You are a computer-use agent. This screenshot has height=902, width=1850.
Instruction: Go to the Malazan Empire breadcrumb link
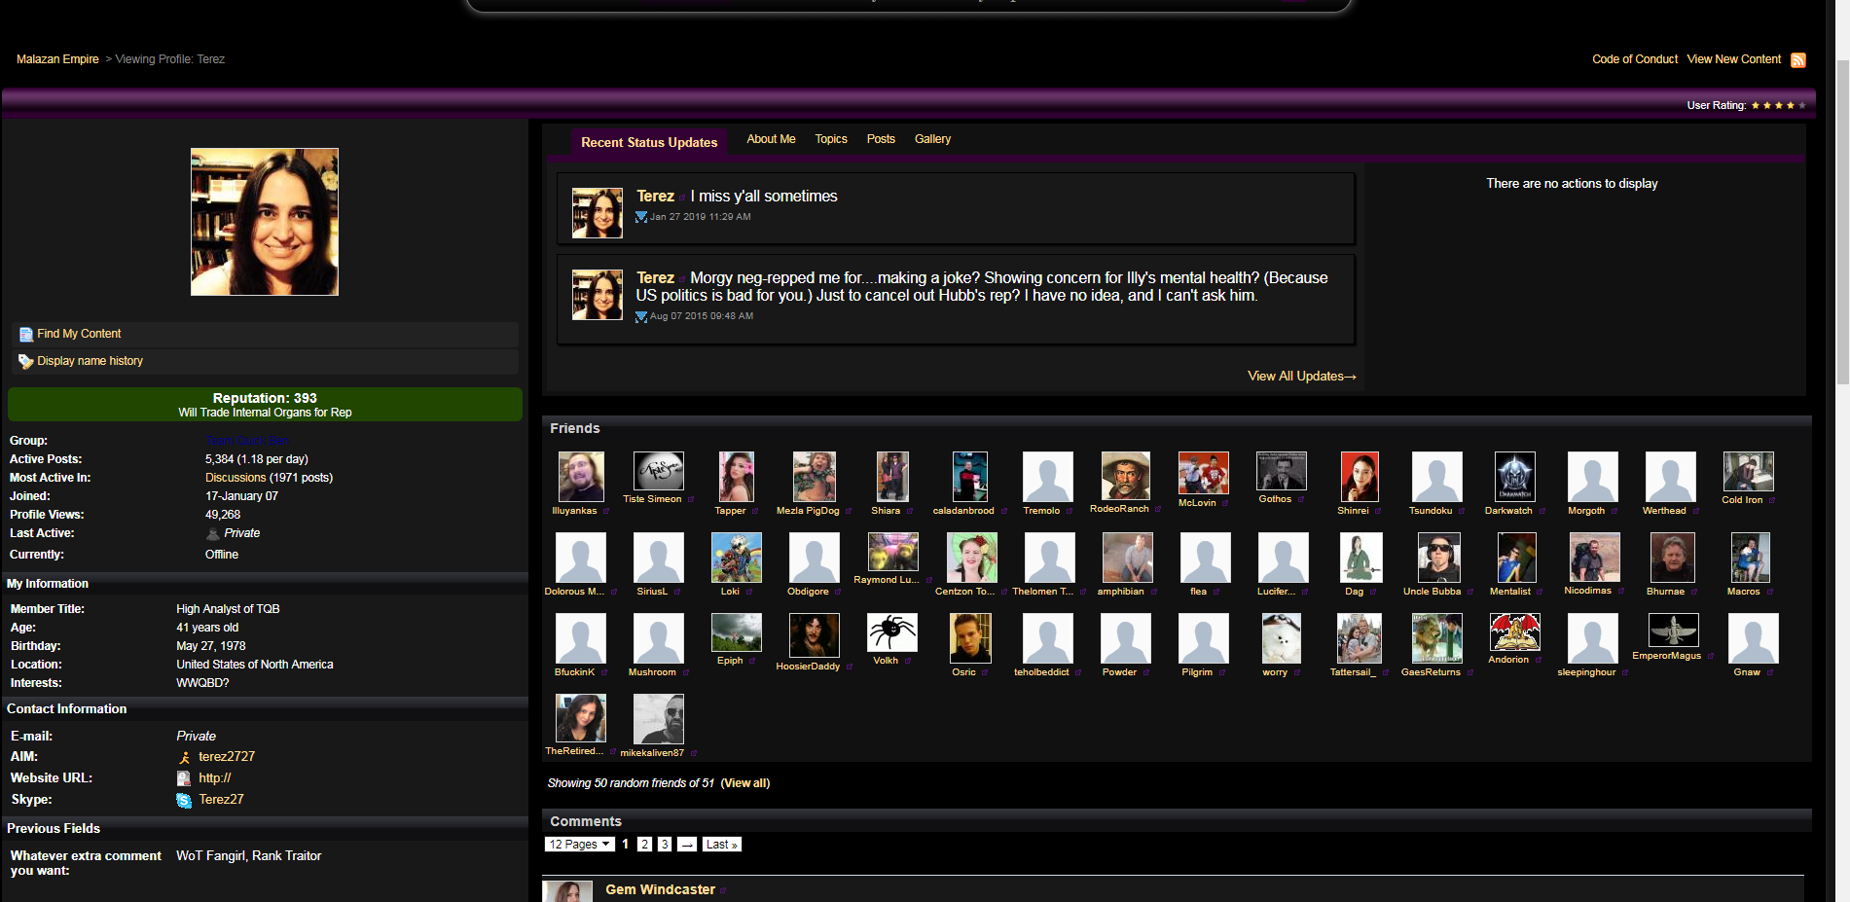[x=57, y=59]
